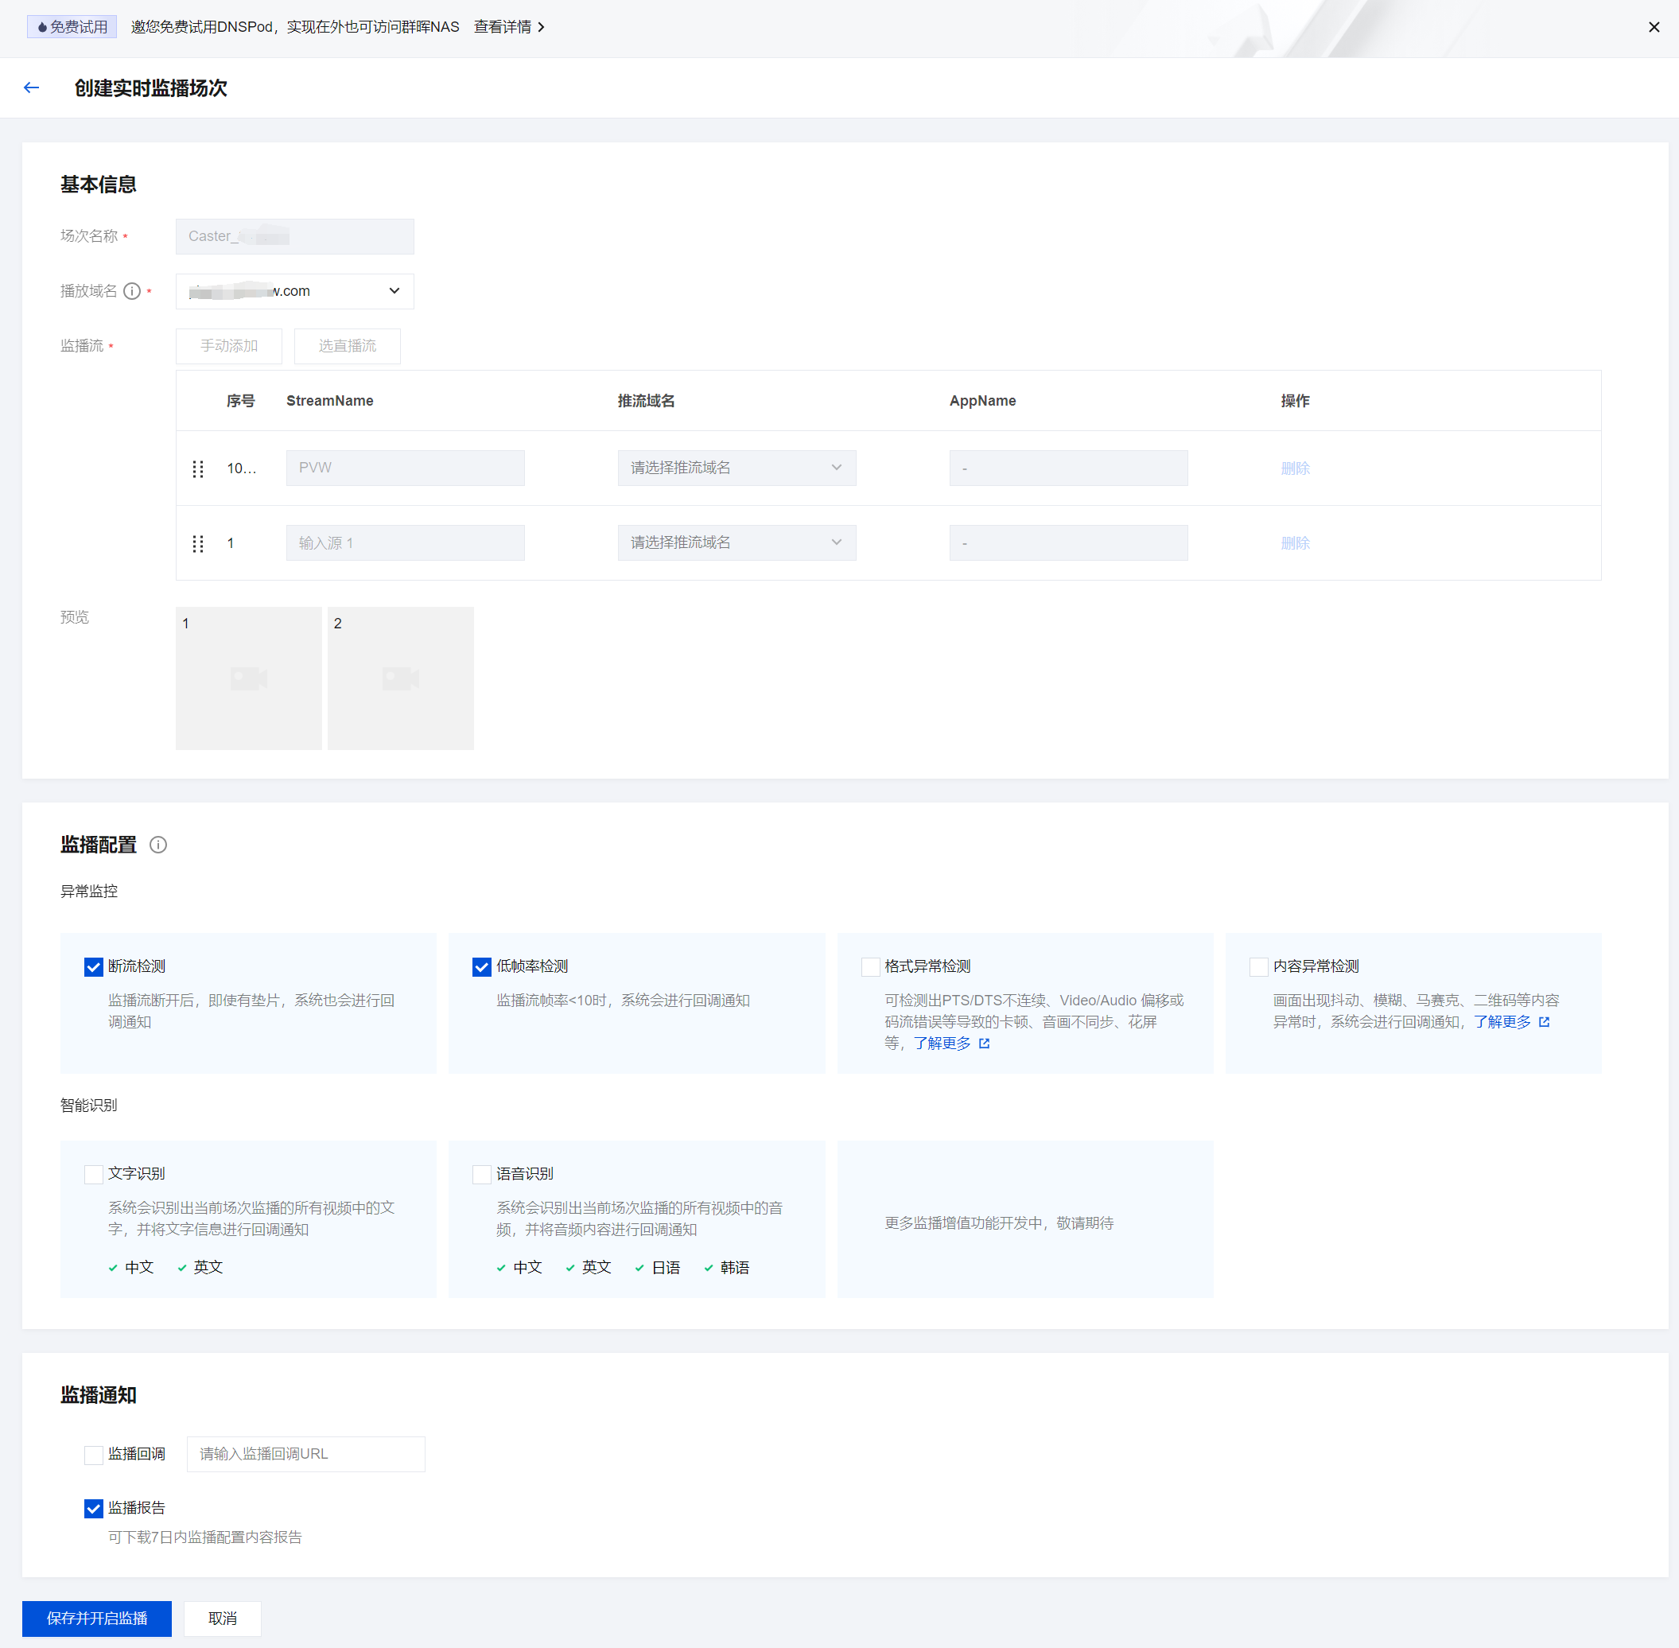
Task: Click the 取消 button
Action: 223,1619
